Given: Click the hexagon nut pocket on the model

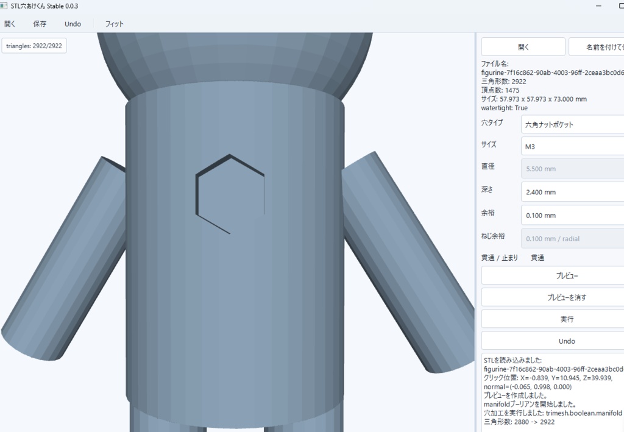Looking at the screenshot, I should click(230, 194).
